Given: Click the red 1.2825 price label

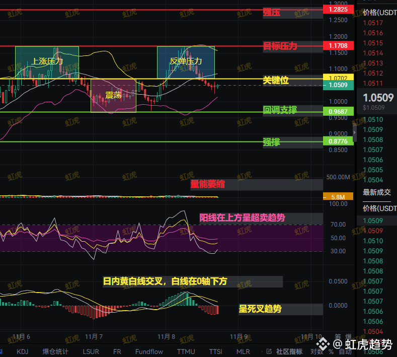Looking at the screenshot, I should click(338, 10).
